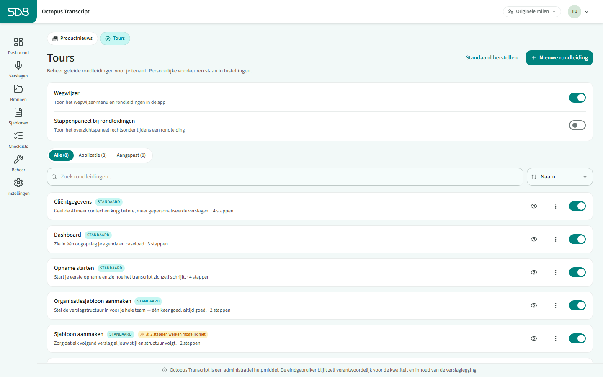
Task: Click the '2 stappen werken mogelijk niet' warning
Action: click(x=173, y=334)
